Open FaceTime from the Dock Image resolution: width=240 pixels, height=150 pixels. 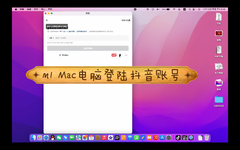[72, 138]
